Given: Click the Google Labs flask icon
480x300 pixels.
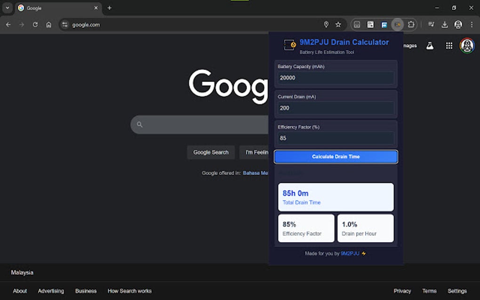Looking at the screenshot, I should (430, 46).
